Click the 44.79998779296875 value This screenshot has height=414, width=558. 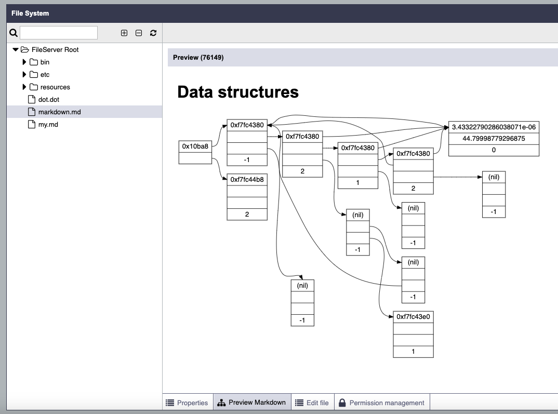(x=494, y=138)
